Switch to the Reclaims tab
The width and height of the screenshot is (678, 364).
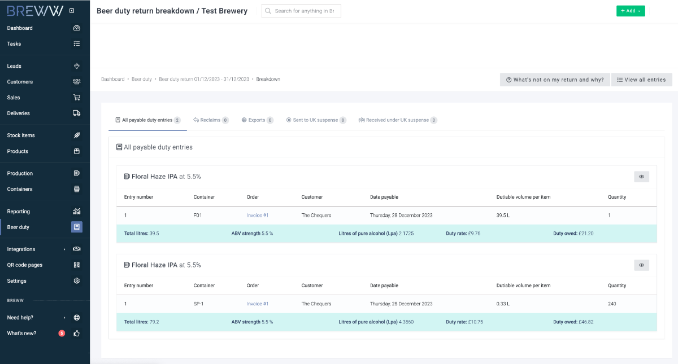click(x=210, y=120)
